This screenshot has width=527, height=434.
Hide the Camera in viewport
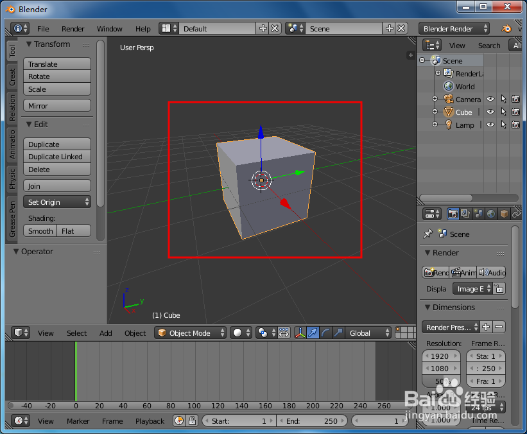click(x=490, y=99)
